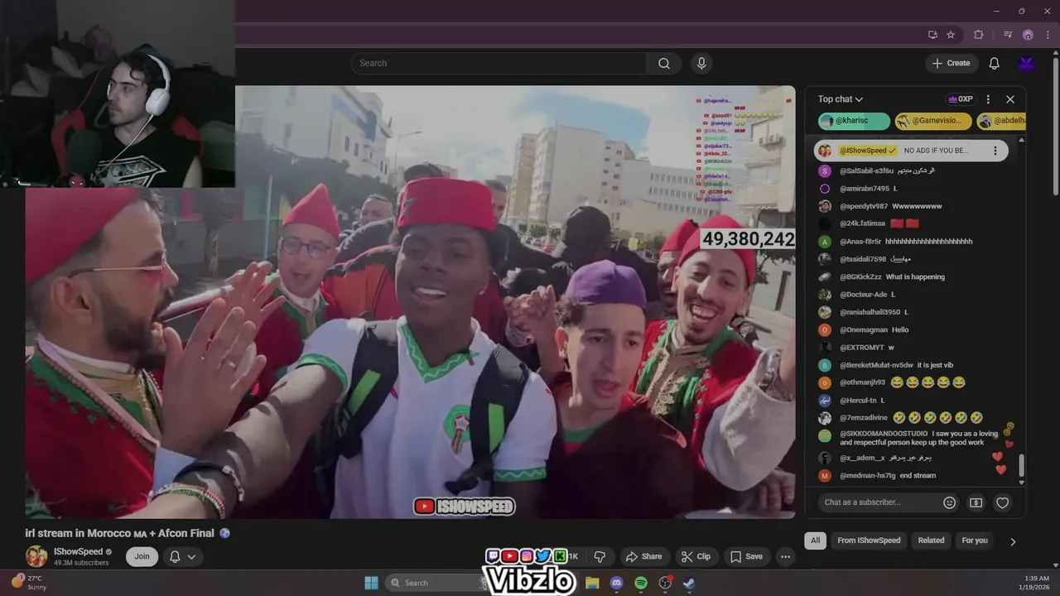Dislike the video
Screen dimensions: 1060x596
point(600,556)
